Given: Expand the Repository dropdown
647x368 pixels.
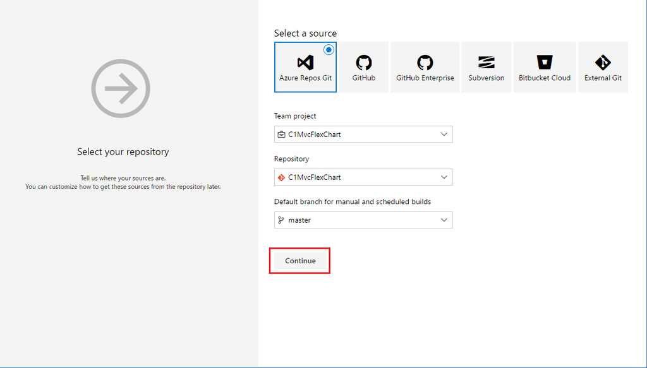Looking at the screenshot, I should point(363,177).
